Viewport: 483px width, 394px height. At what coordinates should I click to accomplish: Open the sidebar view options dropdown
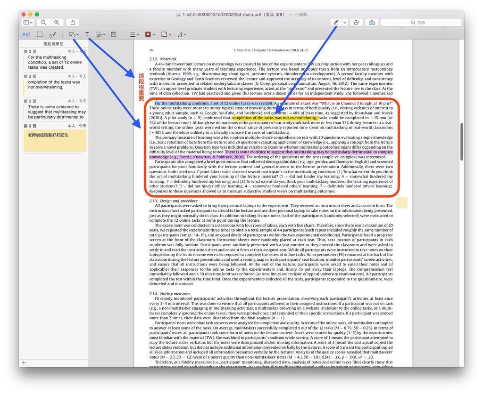click(x=28, y=23)
